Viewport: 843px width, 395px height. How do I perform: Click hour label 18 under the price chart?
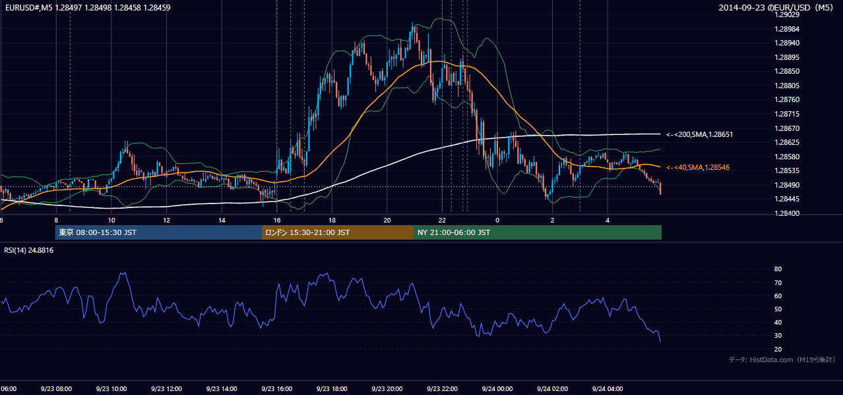click(332, 220)
